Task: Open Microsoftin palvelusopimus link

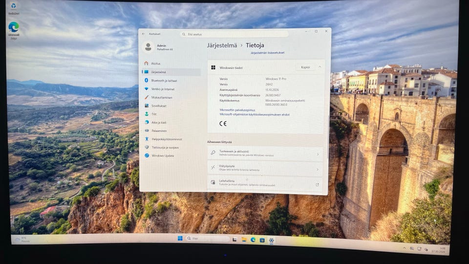Action: [x=237, y=110]
